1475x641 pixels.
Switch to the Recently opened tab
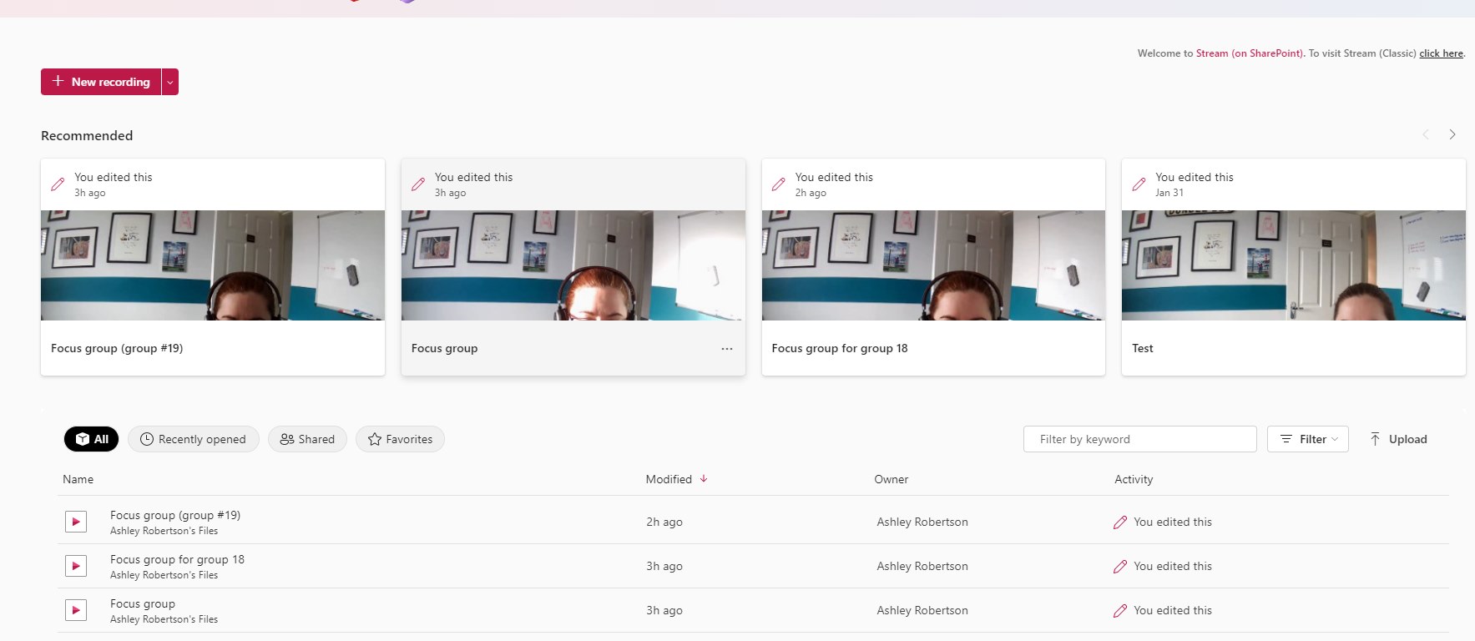[x=193, y=439]
